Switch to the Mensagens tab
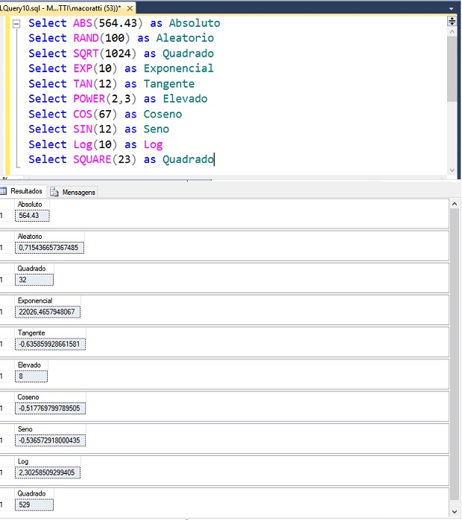This screenshot has height=520, width=462. pos(74,192)
